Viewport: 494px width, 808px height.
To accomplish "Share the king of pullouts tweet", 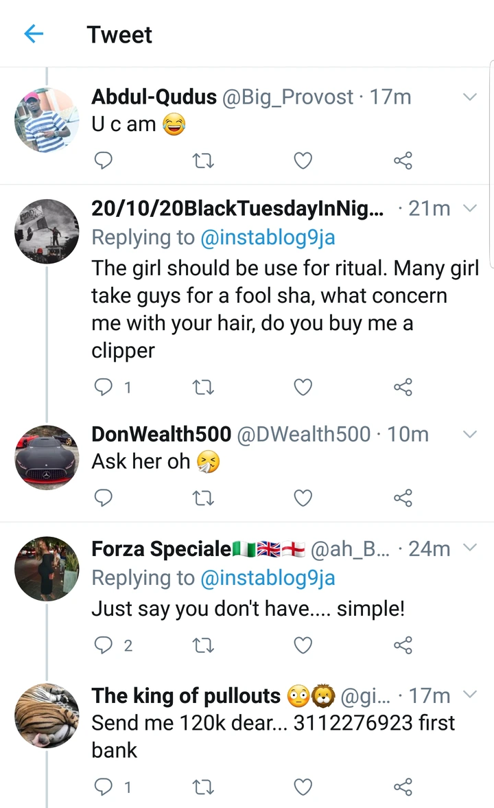I will (403, 786).
